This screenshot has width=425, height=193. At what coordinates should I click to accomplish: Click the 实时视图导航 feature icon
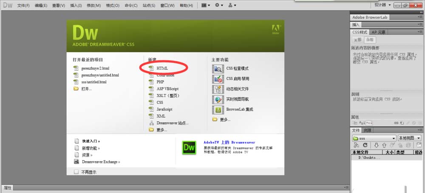coord(218,99)
